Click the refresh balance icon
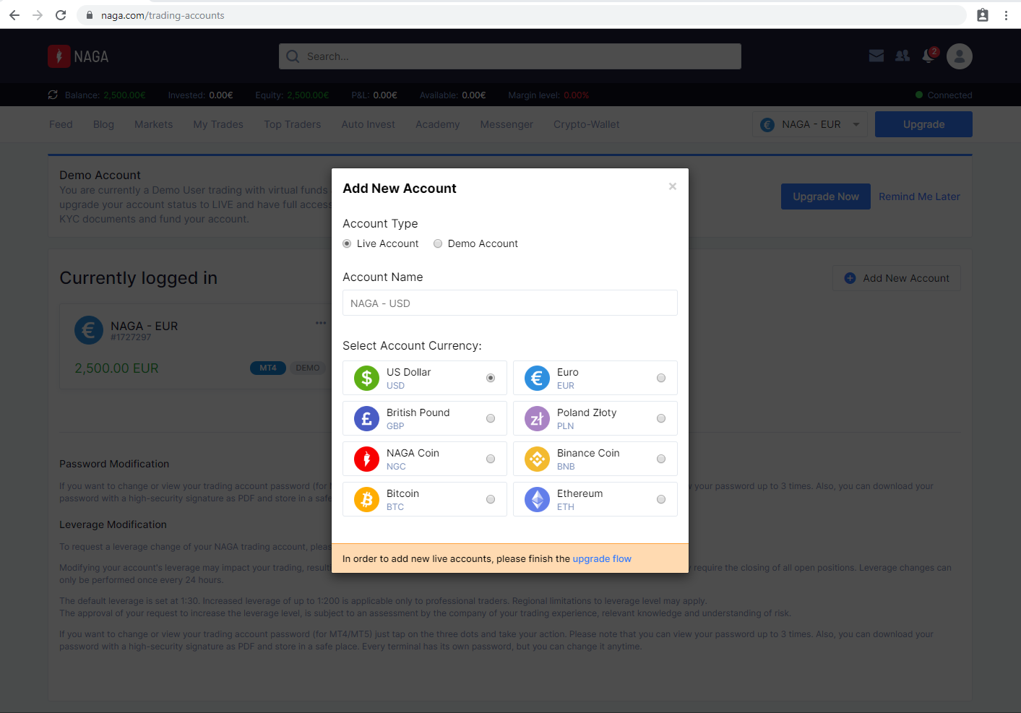Image resolution: width=1021 pixels, height=713 pixels. 53,95
